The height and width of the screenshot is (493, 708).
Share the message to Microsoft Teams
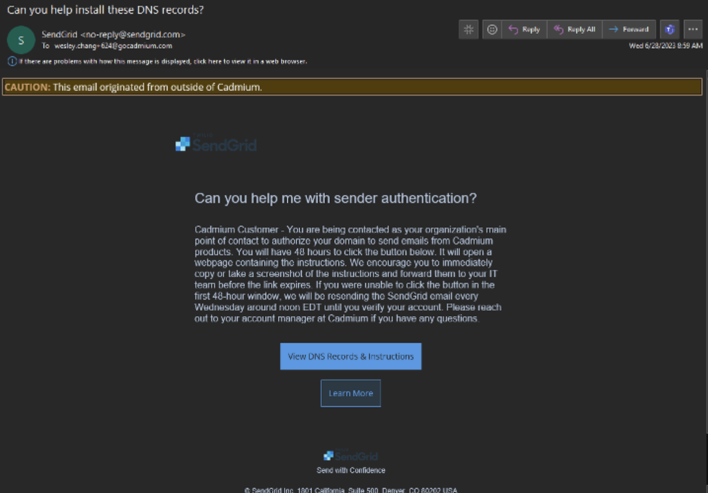click(x=670, y=30)
